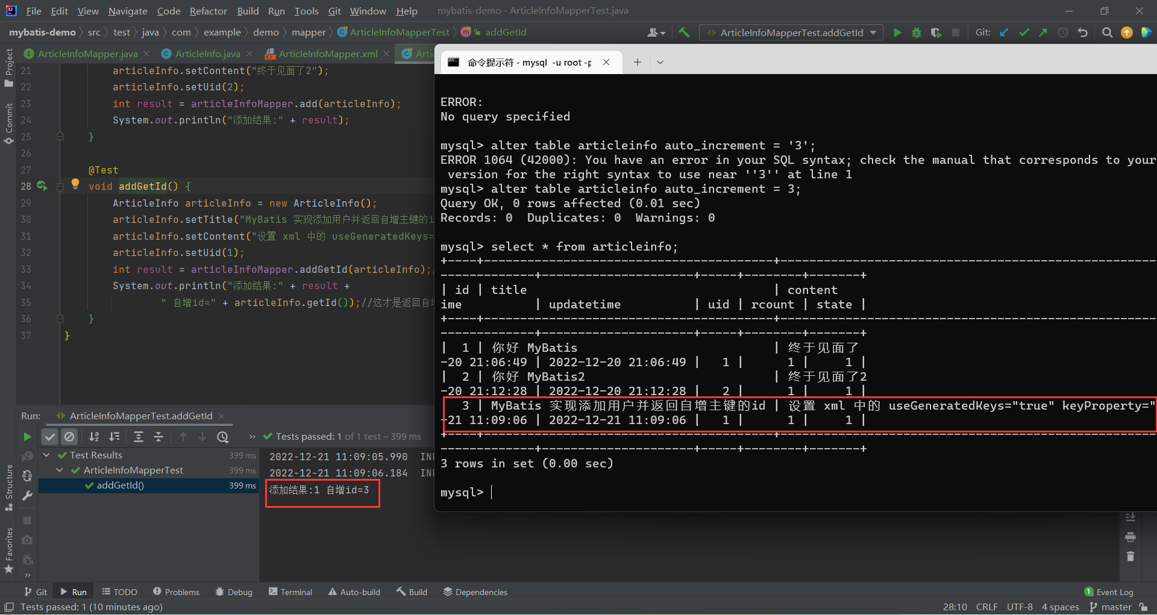
Task: Run with coverage shield icon
Action: coord(936,33)
